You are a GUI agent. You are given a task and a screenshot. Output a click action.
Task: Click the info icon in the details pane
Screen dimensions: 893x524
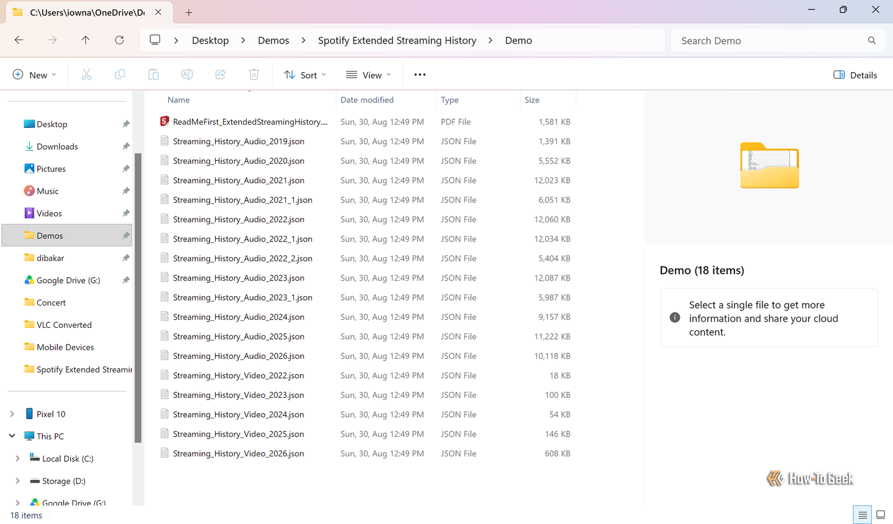pos(675,317)
